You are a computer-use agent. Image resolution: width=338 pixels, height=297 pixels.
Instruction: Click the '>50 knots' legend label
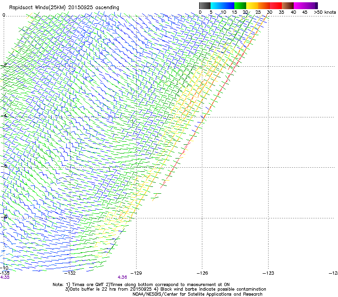pyautogui.click(x=325, y=12)
